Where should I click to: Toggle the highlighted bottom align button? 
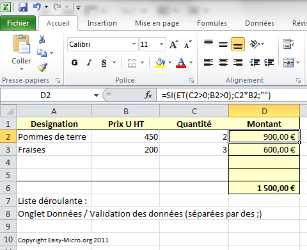click(x=238, y=44)
